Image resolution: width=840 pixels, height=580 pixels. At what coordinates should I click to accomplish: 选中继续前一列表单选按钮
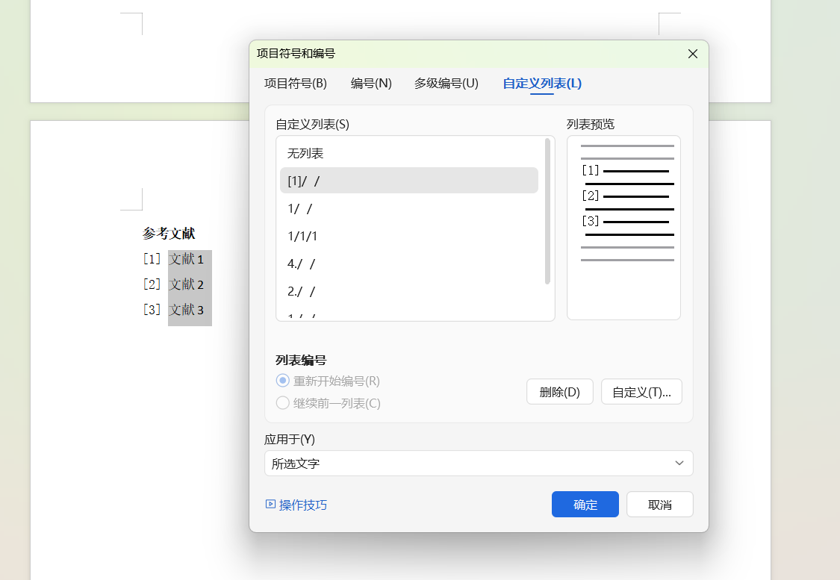tap(282, 402)
